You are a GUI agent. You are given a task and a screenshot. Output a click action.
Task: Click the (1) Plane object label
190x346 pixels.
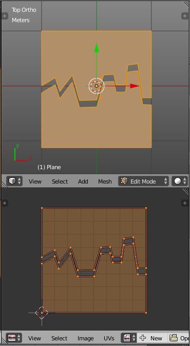tap(49, 167)
